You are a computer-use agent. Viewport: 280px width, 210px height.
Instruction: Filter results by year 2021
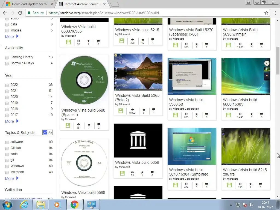(x=7, y=91)
